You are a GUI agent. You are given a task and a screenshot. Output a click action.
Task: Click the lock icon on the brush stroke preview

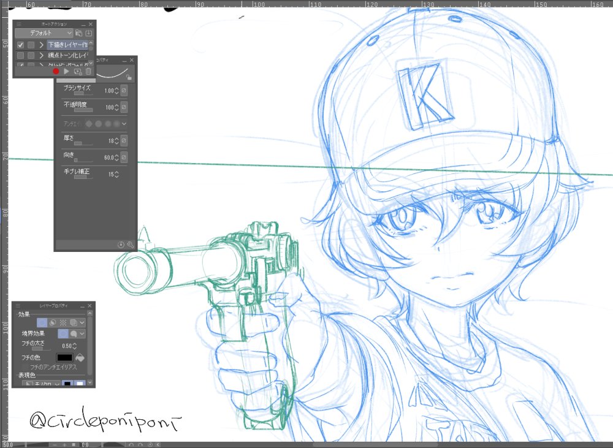click(x=129, y=77)
